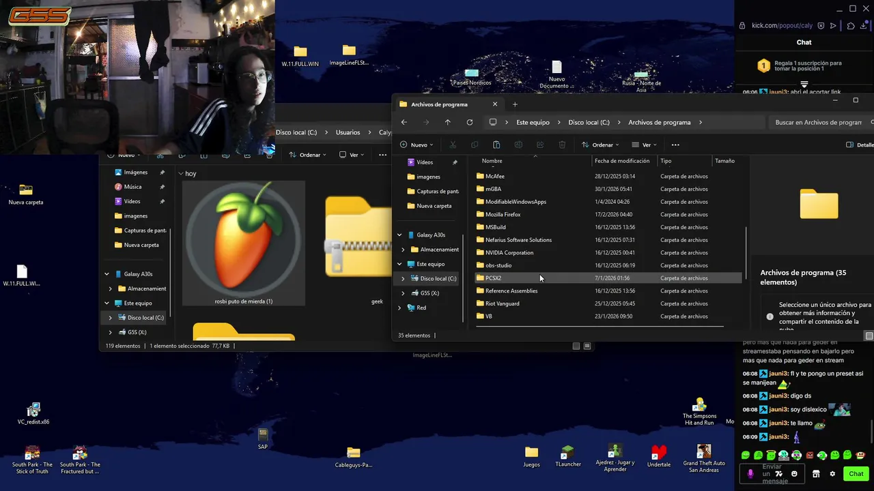Click the gold number 1 gift badge

[764, 65]
